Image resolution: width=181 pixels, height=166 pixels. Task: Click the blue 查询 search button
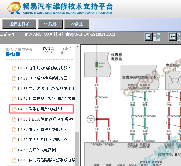point(13,54)
